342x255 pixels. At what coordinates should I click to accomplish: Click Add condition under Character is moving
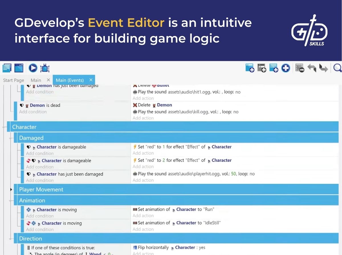pos(40,216)
